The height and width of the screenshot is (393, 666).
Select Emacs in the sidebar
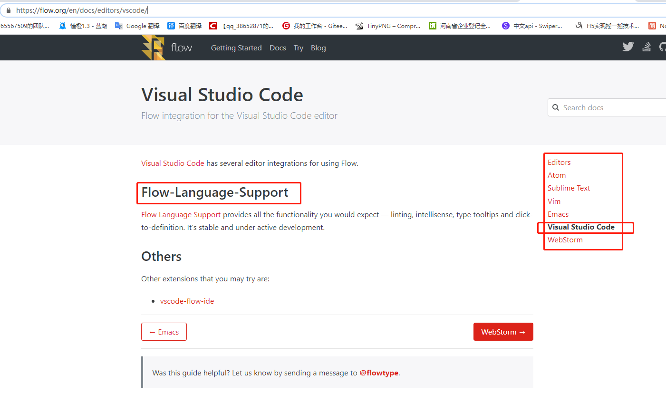pyautogui.click(x=558, y=214)
